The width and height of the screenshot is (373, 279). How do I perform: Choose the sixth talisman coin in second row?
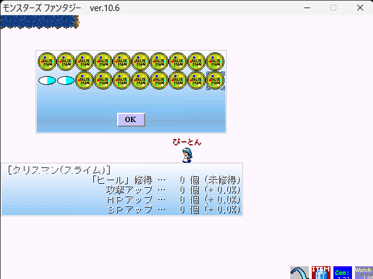(178, 80)
